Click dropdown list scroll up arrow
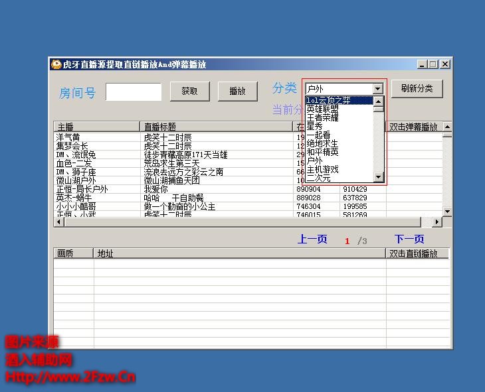485x392 pixels. click(378, 101)
